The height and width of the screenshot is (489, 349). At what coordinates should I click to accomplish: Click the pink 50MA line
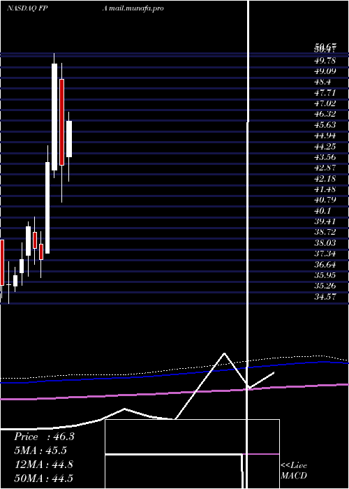tap(174, 392)
